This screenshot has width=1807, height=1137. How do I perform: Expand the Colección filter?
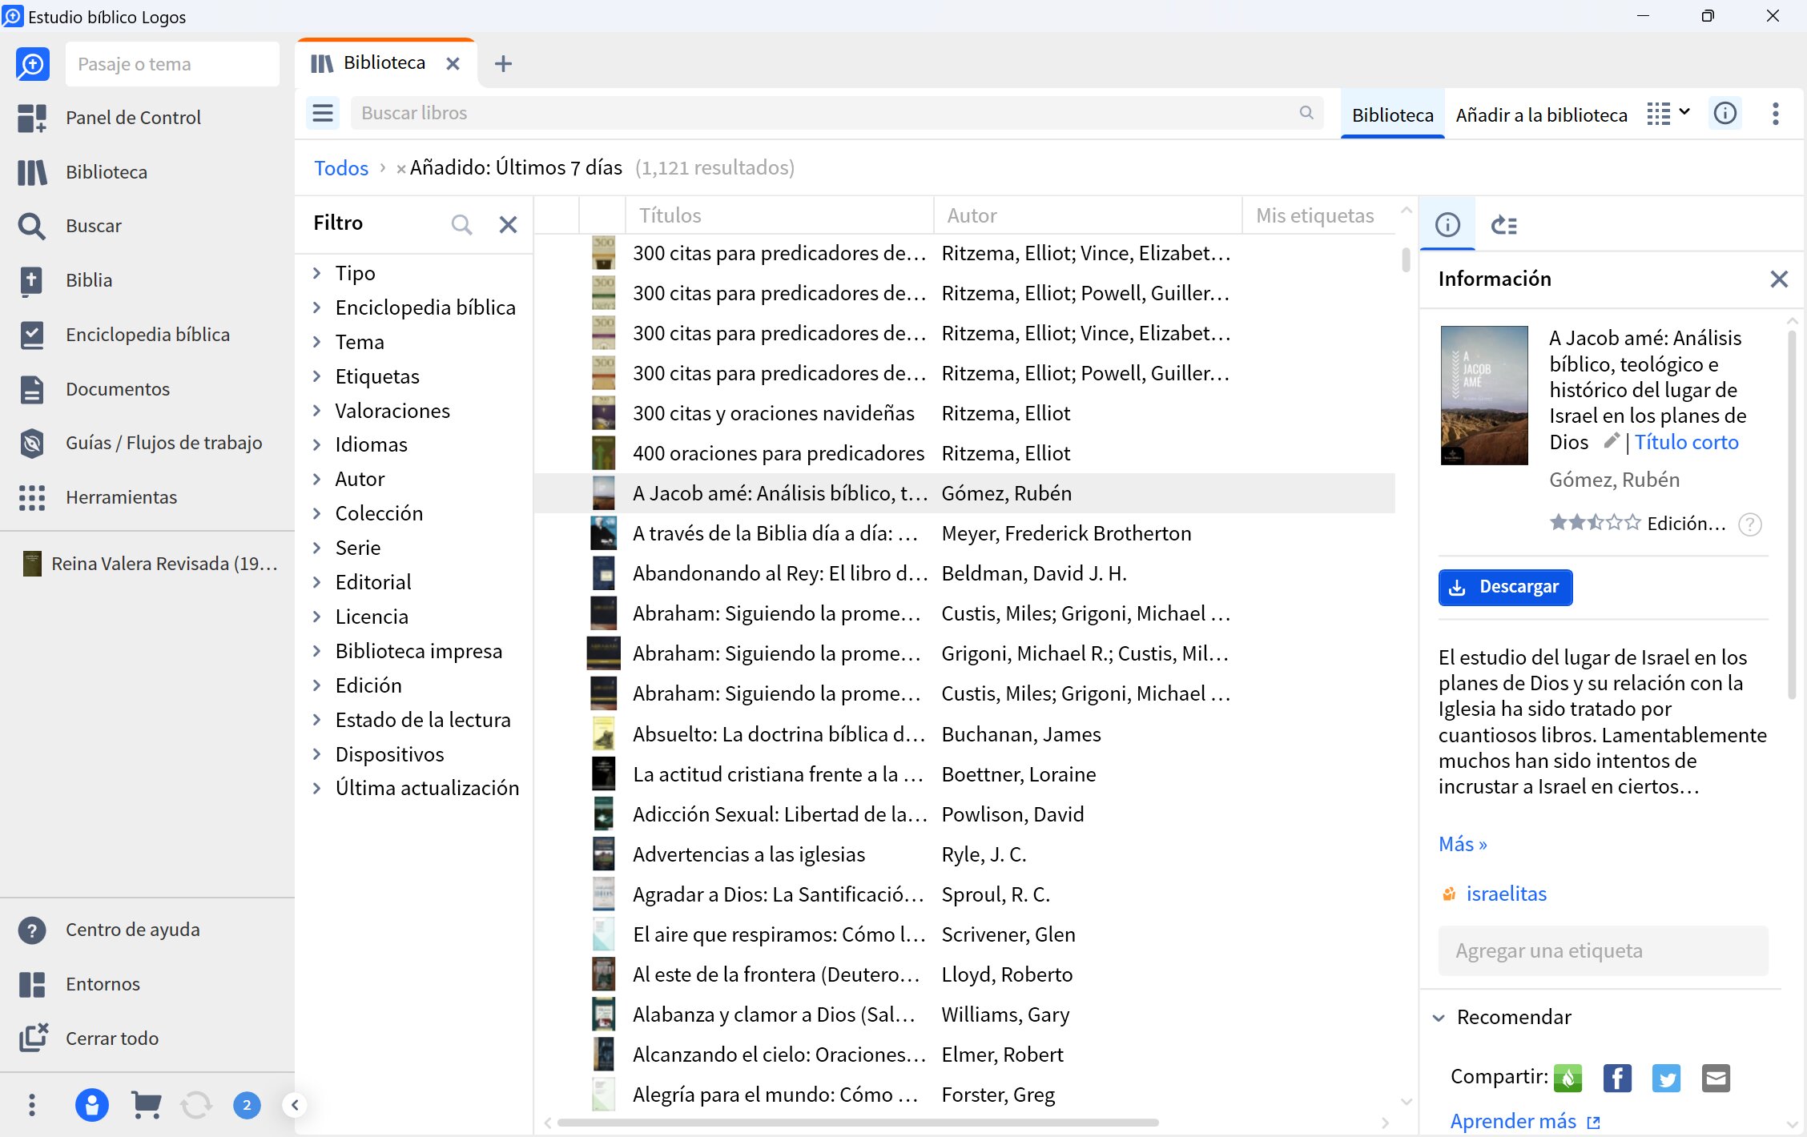point(317,513)
